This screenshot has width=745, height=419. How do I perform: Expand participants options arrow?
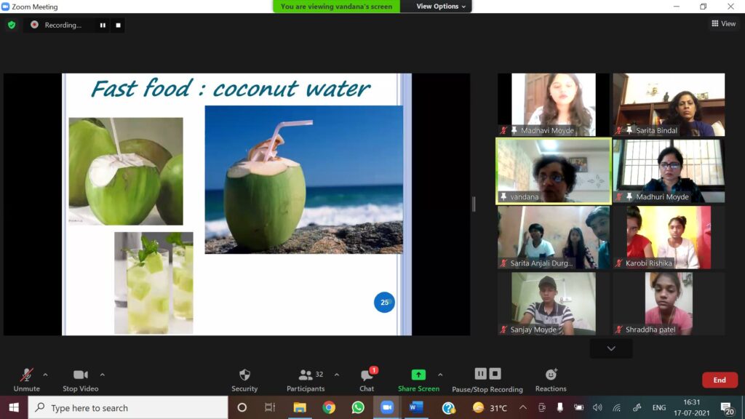[x=336, y=375]
